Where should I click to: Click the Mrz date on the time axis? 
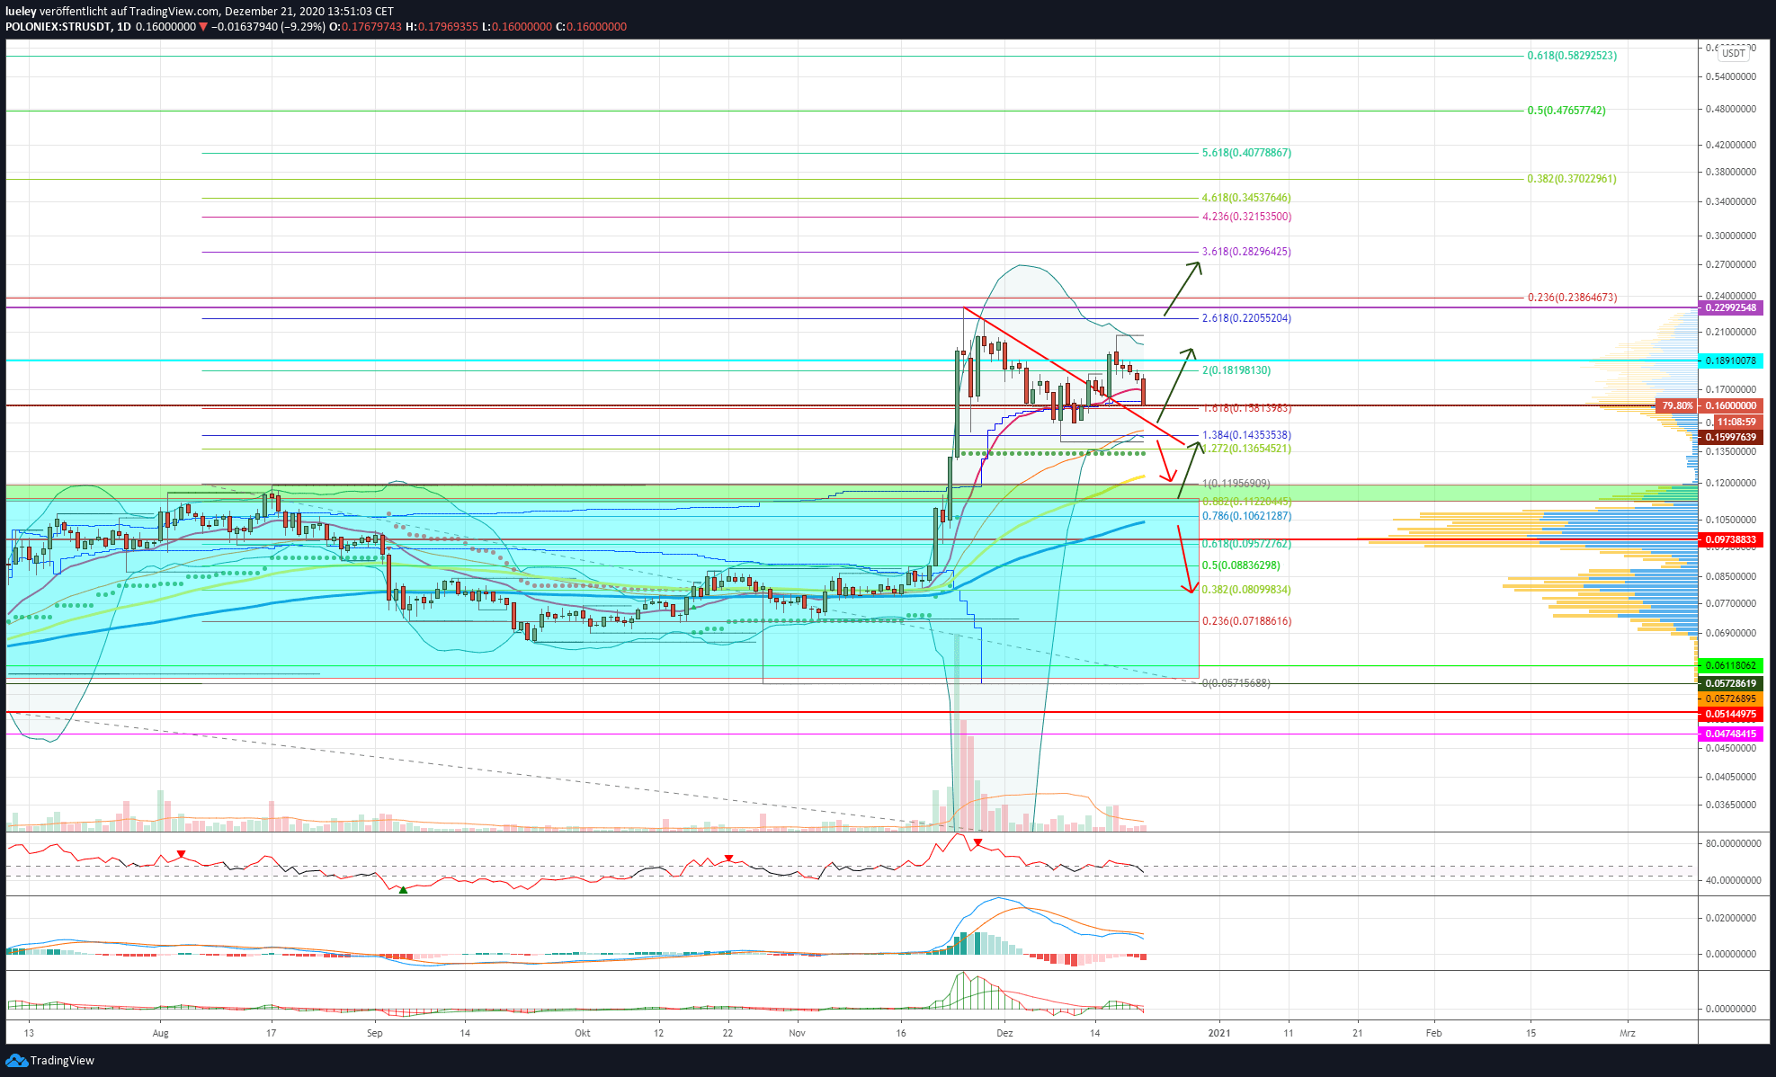pyautogui.click(x=1627, y=1033)
